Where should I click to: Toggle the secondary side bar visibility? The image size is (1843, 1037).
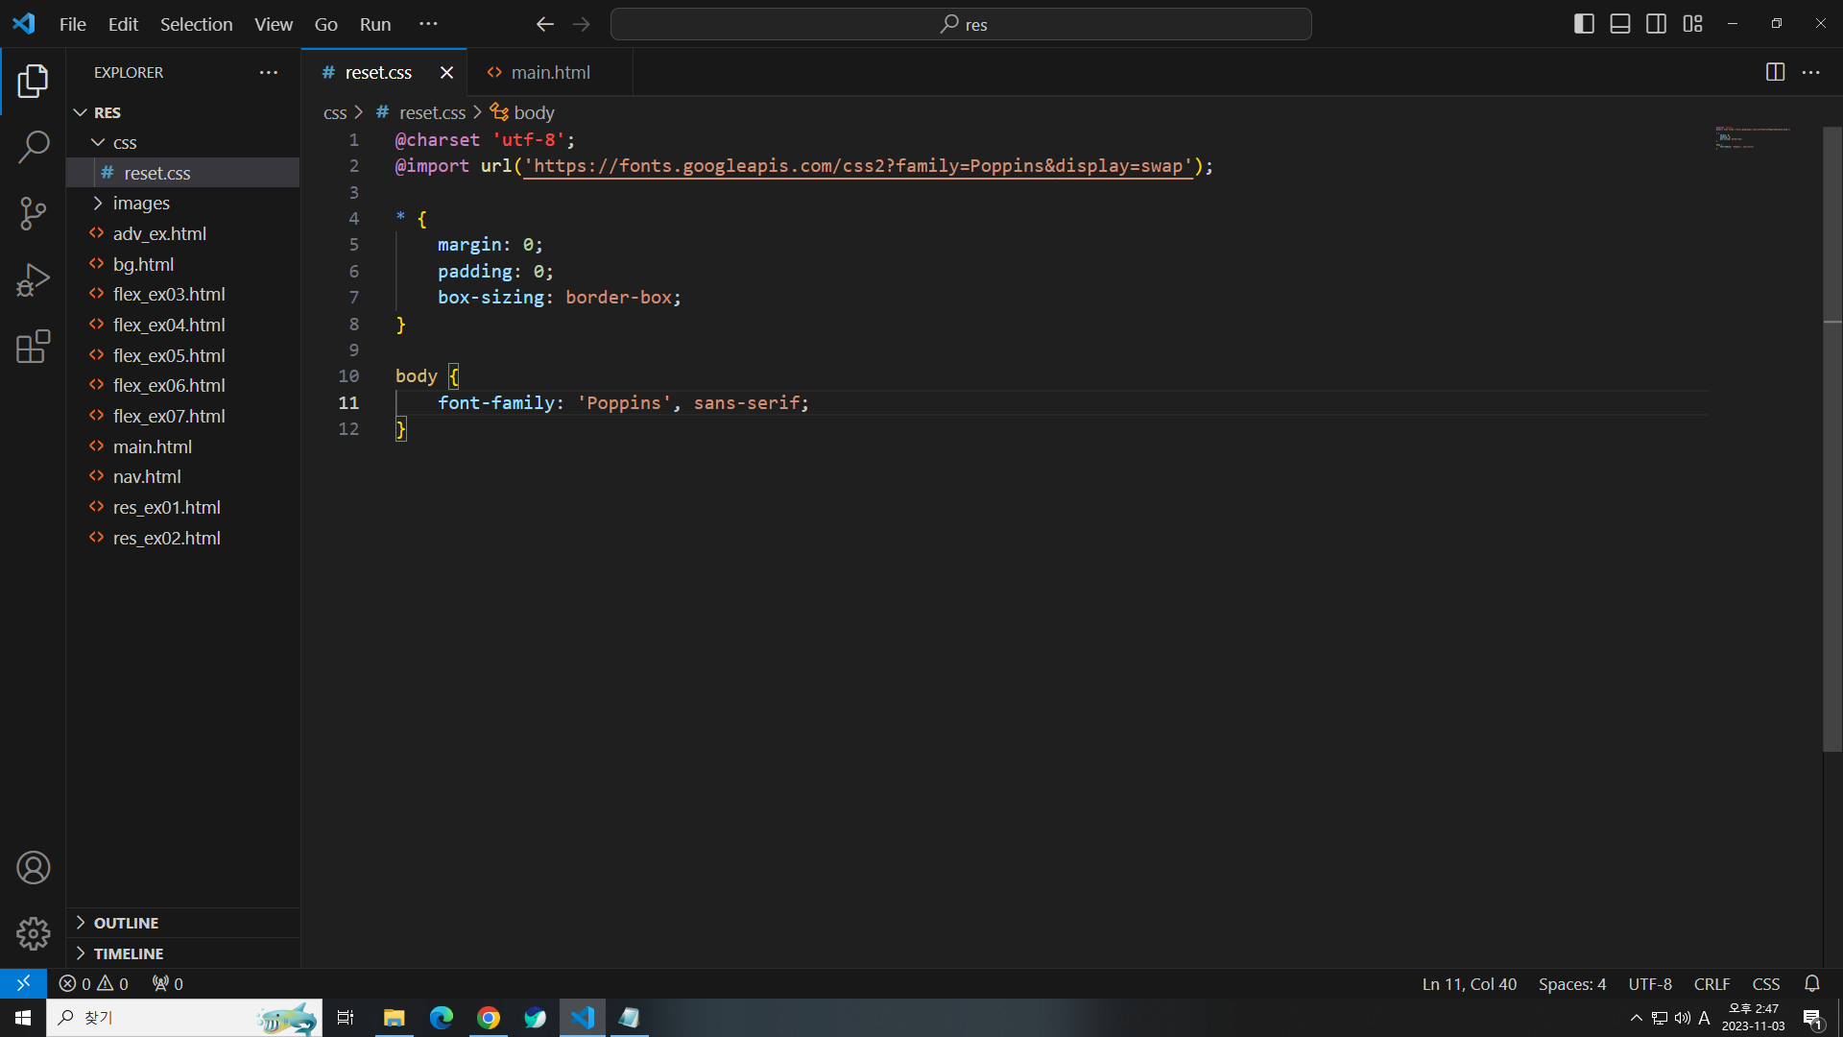[x=1656, y=24]
